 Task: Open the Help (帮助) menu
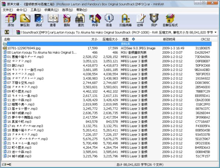(x=82, y=10)
